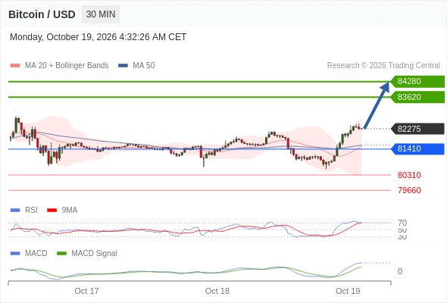Select the MA 20 + Bollinger Bands label
Screen dimensions: 447x303
[67, 66]
